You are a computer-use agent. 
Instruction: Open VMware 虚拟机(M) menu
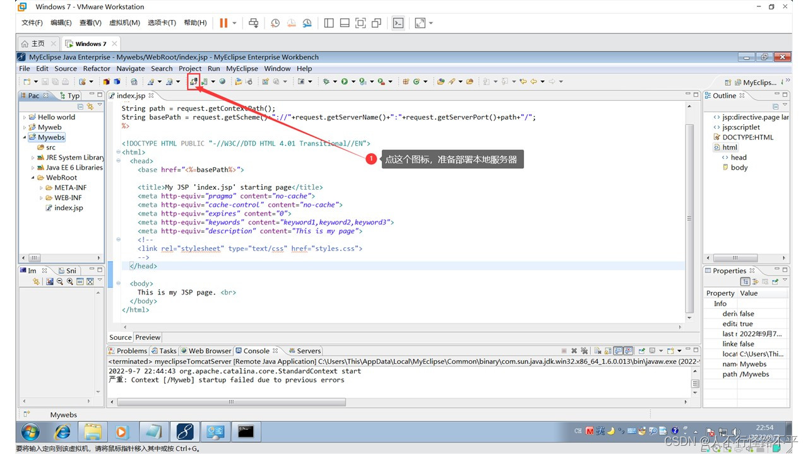[x=124, y=23]
